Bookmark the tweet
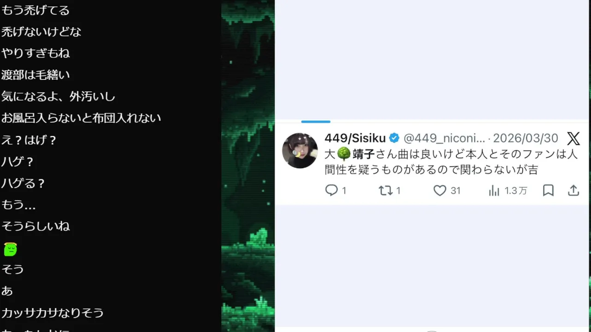The image size is (591, 332). point(548,190)
